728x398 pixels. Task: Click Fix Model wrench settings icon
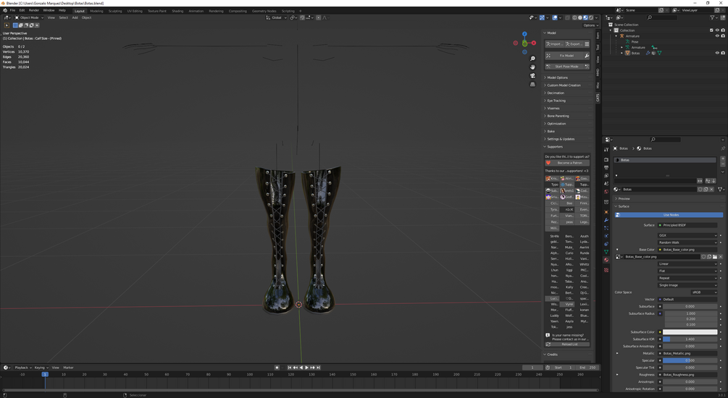(587, 56)
